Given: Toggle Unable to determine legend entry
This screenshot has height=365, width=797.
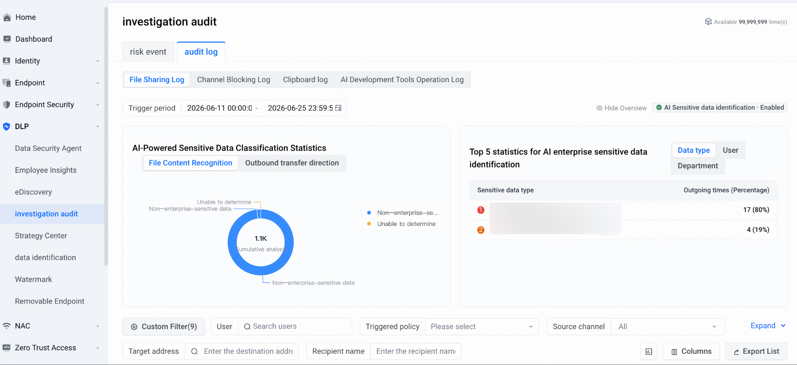Looking at the screenshot, I should 401,224.
